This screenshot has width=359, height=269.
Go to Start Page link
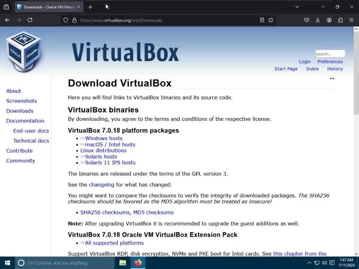(x=286, y=69)
